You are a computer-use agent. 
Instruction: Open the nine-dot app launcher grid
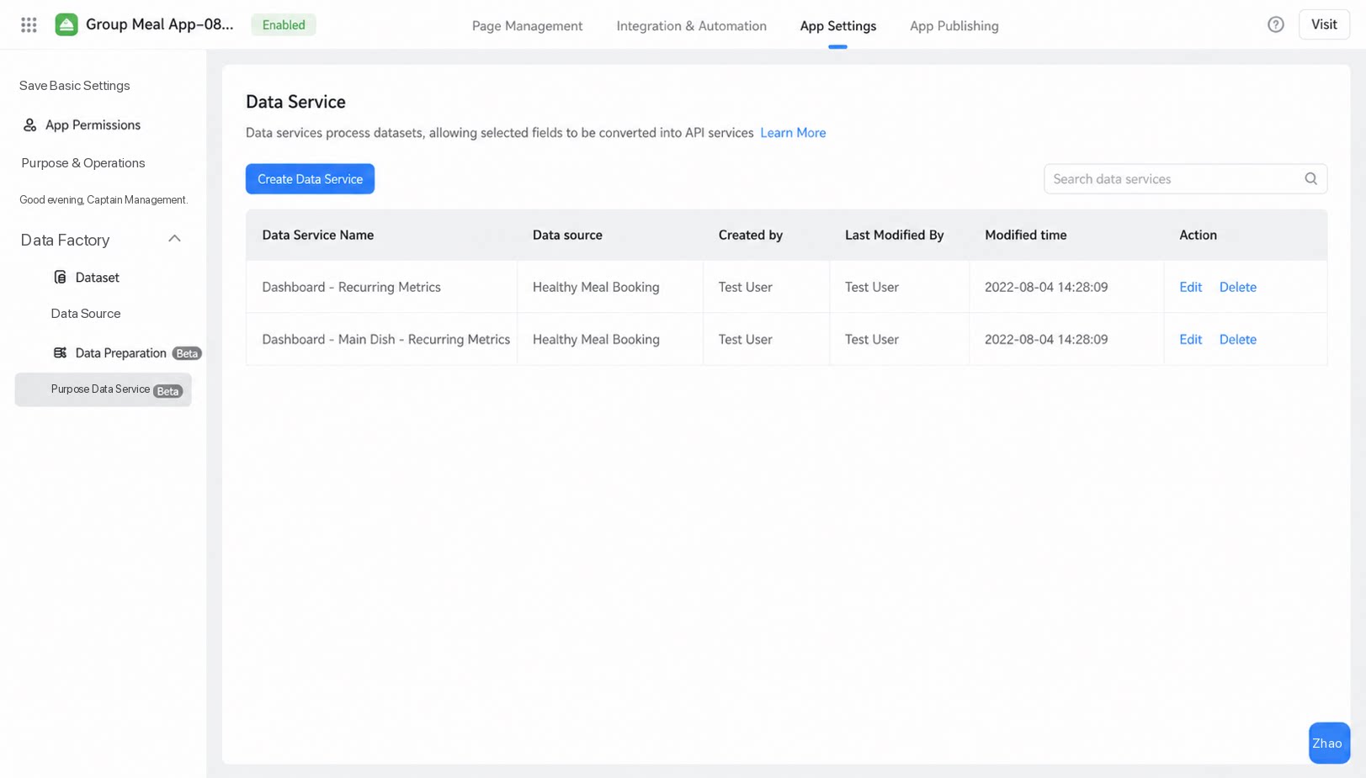pyautogui.click(x=29, y=25)
